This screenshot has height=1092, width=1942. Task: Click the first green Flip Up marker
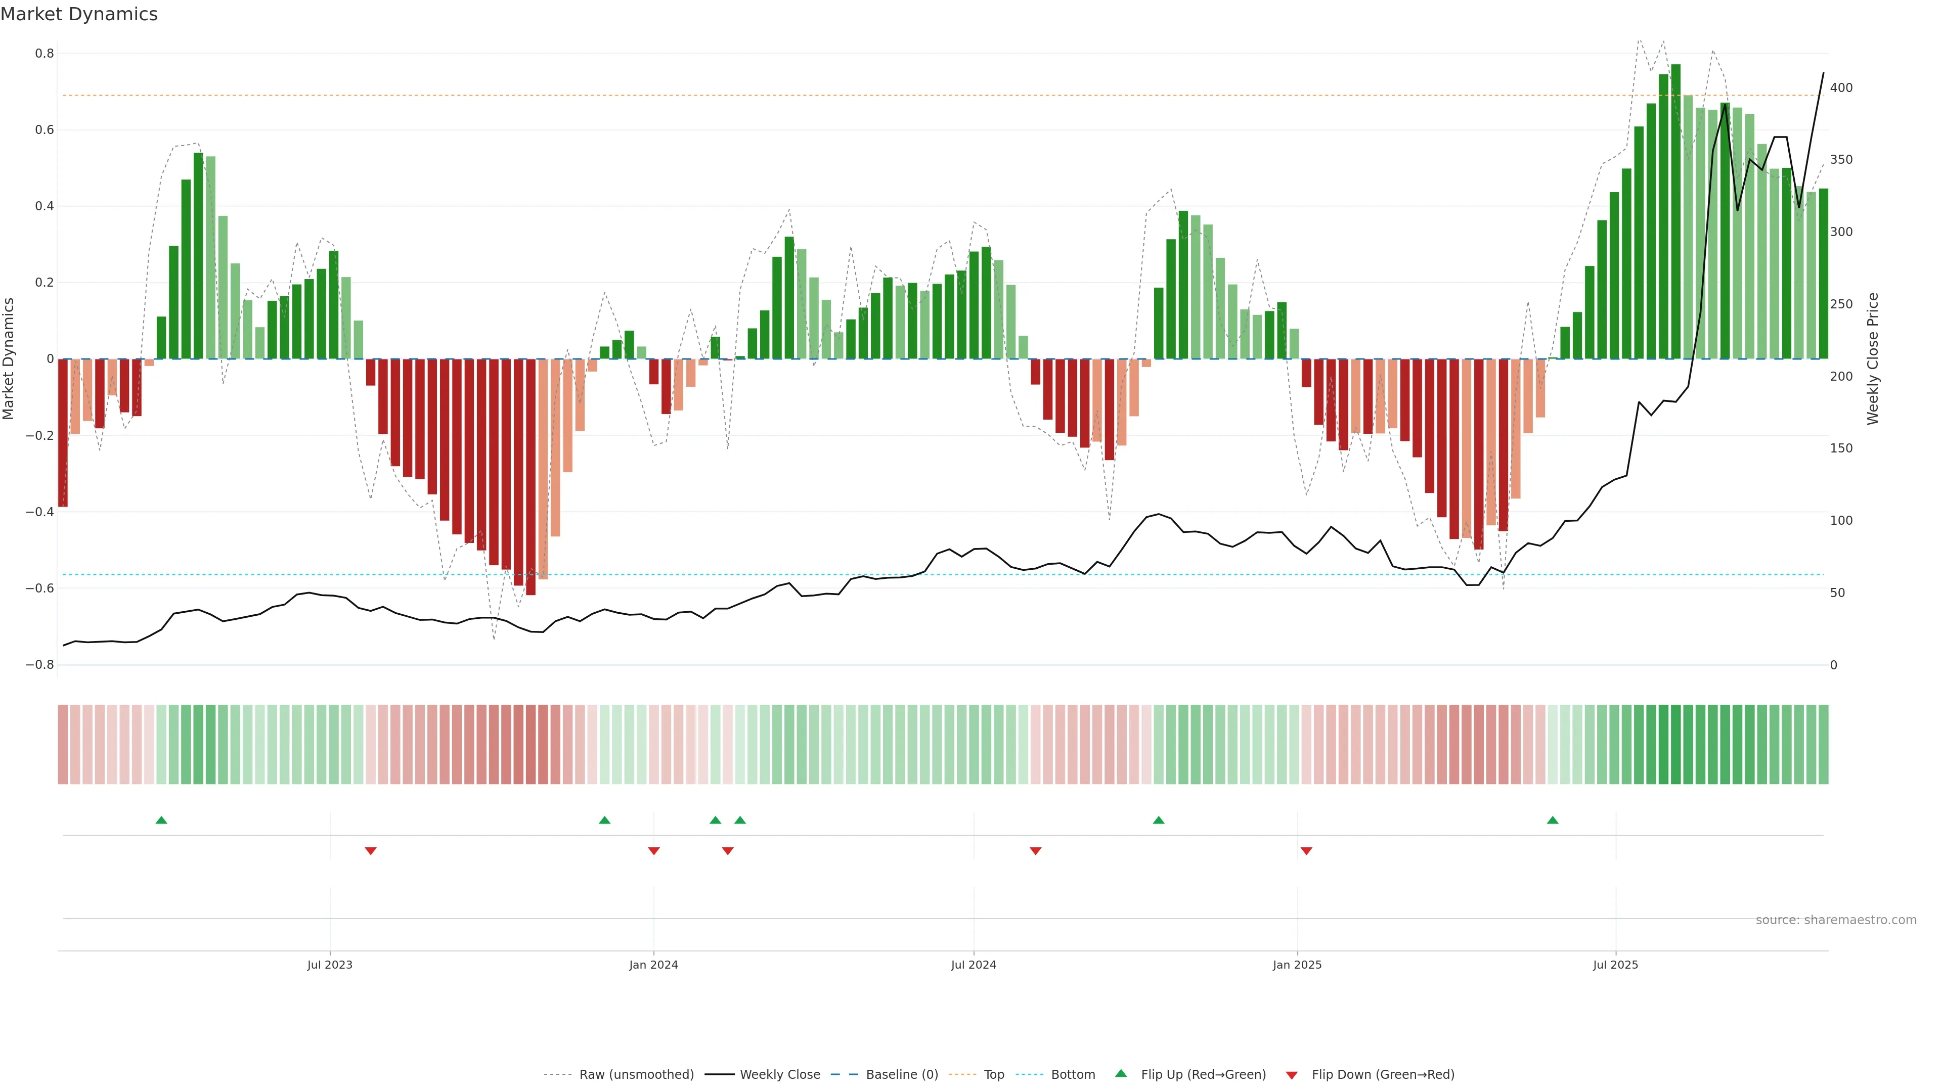(161, 820)
